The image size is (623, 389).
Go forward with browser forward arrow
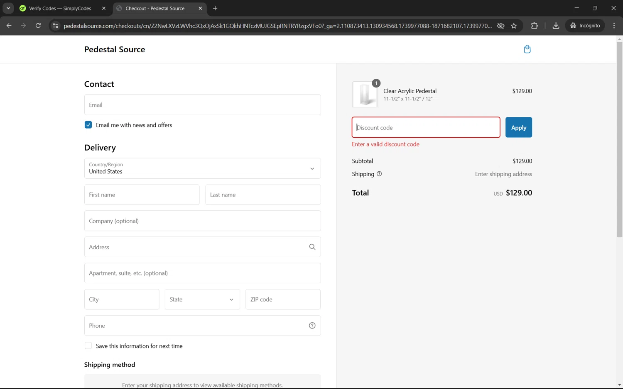[x=23, y=26]
